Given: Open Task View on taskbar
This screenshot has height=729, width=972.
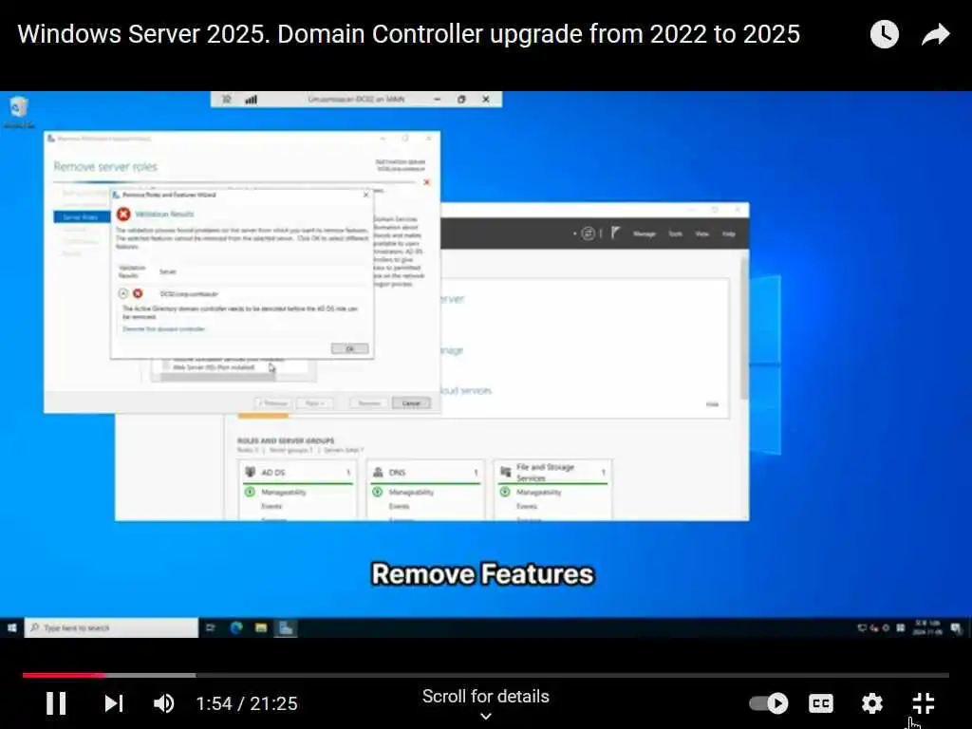Looking at the screenshot, I should 211,628.
